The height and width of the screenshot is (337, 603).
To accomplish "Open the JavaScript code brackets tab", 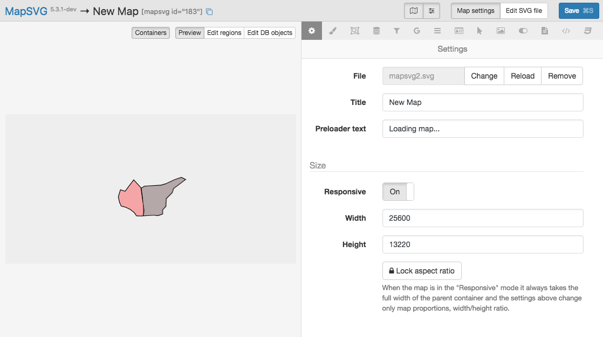I will tap(566, 31).
